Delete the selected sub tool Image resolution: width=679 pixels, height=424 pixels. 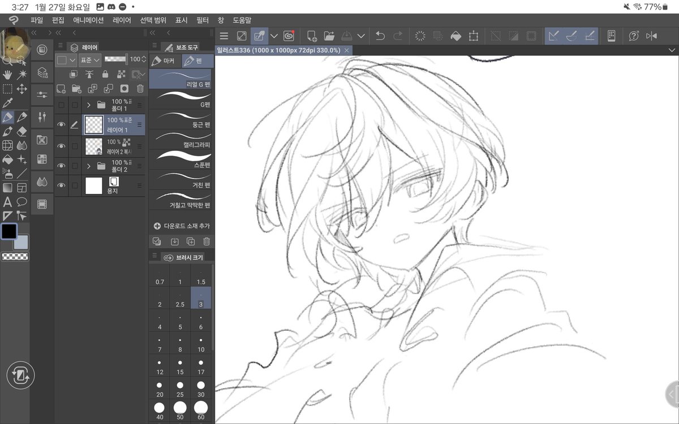[207, 241]
